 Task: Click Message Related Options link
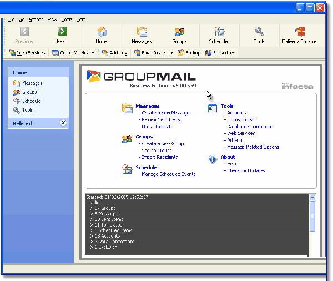(253, 147)
